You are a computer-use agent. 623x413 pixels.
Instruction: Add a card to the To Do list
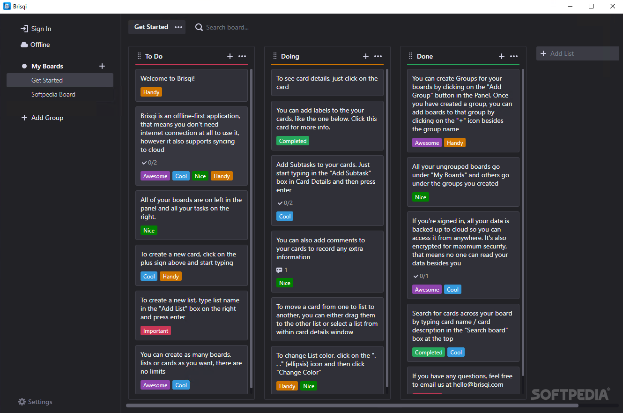pos(230,56)
